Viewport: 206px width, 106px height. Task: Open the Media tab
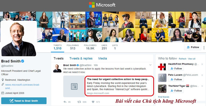[x=102, y=58]
